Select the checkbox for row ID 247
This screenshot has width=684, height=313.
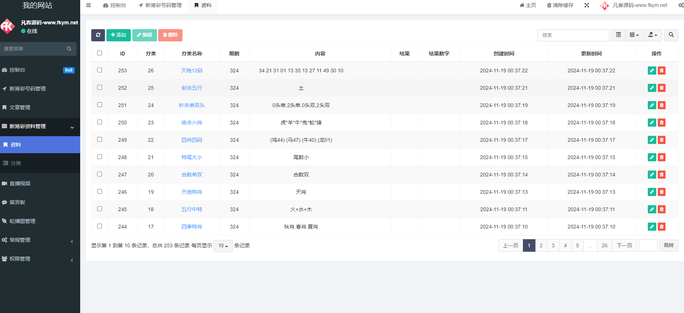coord(99,174)
